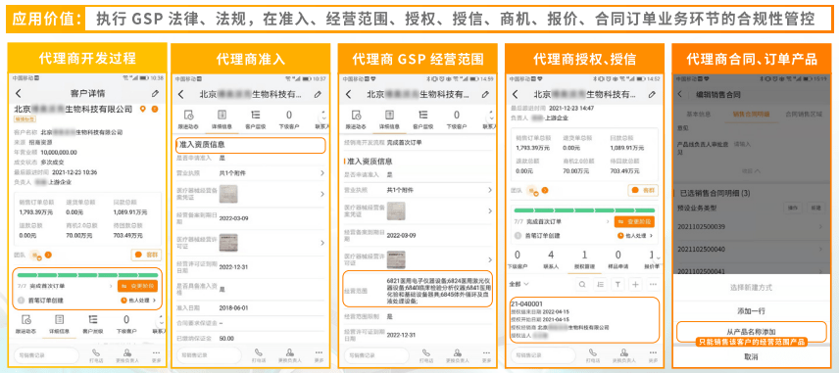The width and height of the screenshot is (839, 373).
Task: Tap edit pencil in 代理商准入 panel
Action: [x=318, y=94]
